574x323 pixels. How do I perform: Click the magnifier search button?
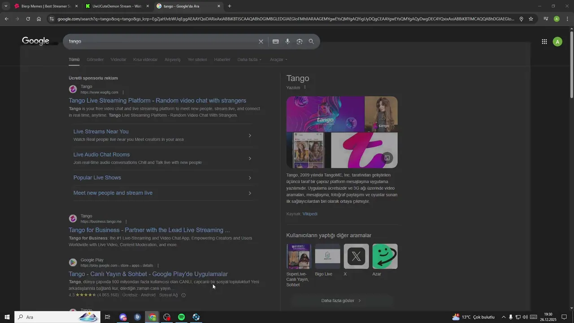click(x=311, y=41)
